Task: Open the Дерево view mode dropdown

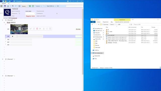Action: pos(25,6)
